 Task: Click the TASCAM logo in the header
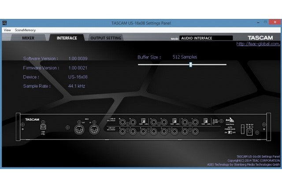pos(260,38)
